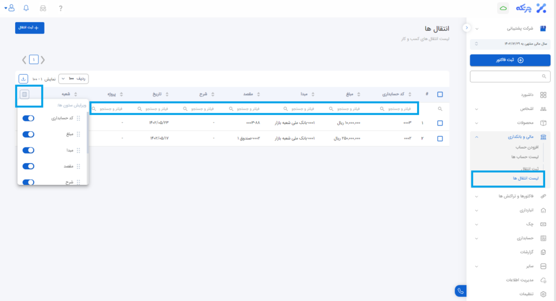Viewport: 556px width, 301px height.
Task: Collapse the sidebar with the arrow button
Action: [x=466, y=28]
